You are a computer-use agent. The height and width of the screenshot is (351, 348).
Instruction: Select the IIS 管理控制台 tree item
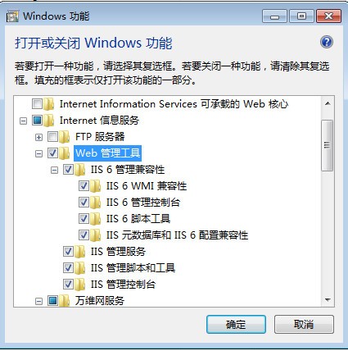(123, 285)
